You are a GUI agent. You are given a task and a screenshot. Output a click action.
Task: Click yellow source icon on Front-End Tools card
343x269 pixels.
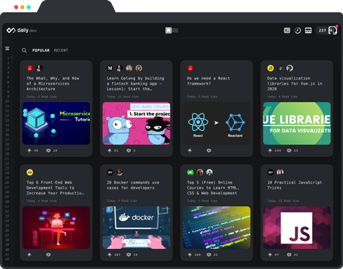(29, 172)
